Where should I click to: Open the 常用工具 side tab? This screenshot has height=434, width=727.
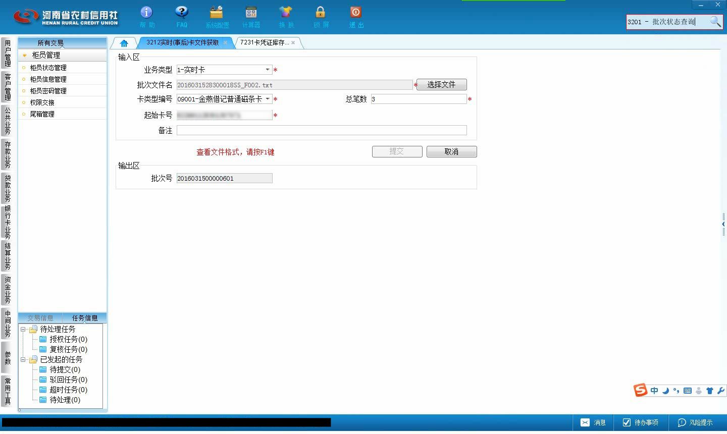pos(8,391)
